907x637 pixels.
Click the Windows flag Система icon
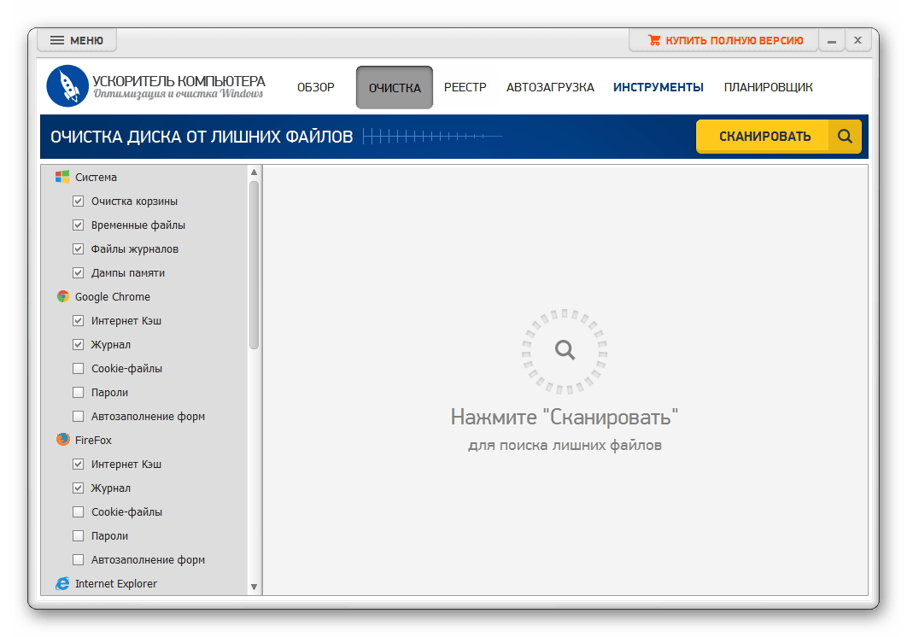62,177
